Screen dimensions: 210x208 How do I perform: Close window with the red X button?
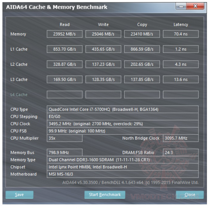tap(195, 6)
